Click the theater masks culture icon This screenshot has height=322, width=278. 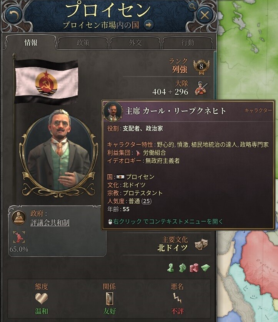click(201, 244)
